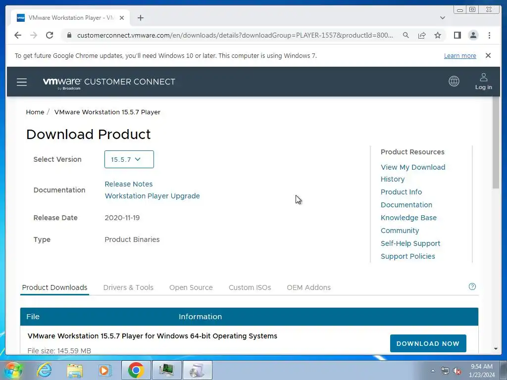Go back to the previous page
The height and width of the screenshot is (380, 507).
click(18, 35)
